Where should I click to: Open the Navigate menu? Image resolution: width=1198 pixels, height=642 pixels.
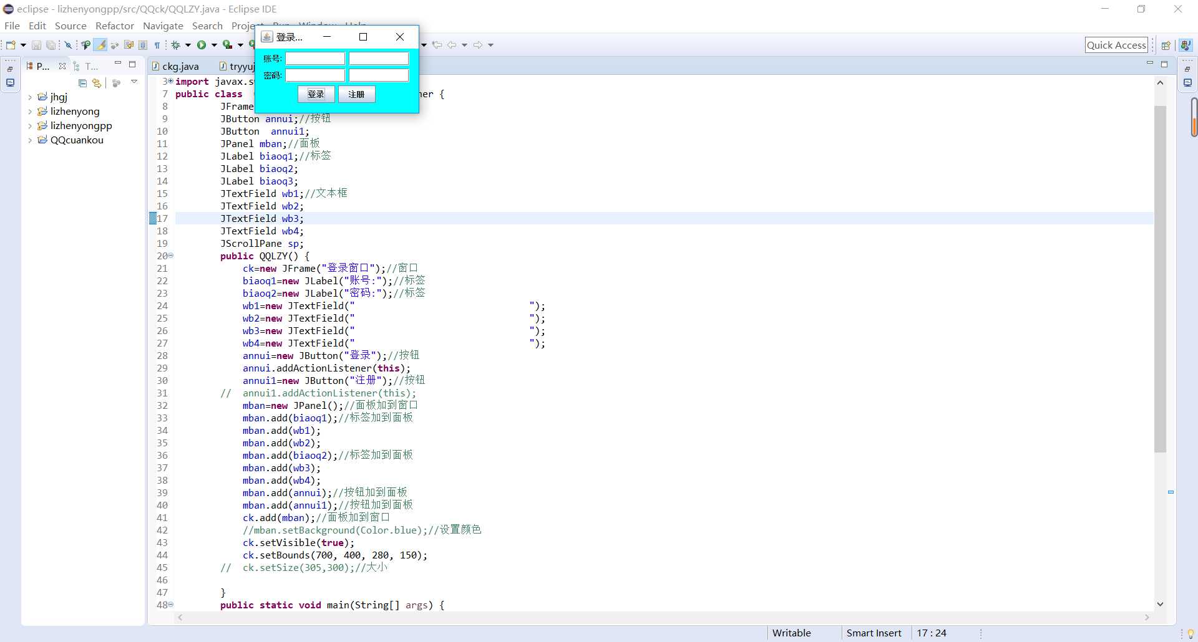click(x=163, y=26)
